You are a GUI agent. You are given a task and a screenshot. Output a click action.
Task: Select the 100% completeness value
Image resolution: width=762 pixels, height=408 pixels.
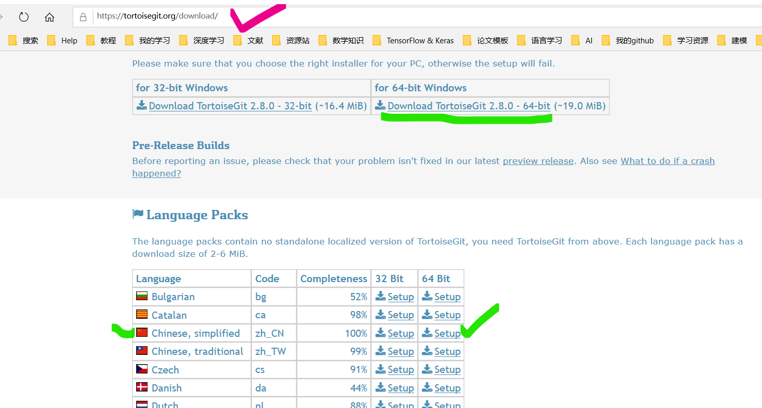pyautogui.click(x=356, y=333)
